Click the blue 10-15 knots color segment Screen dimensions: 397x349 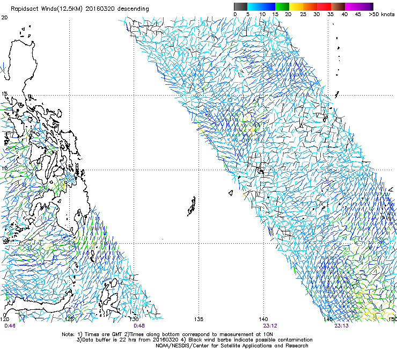click(x=268, y=6)
